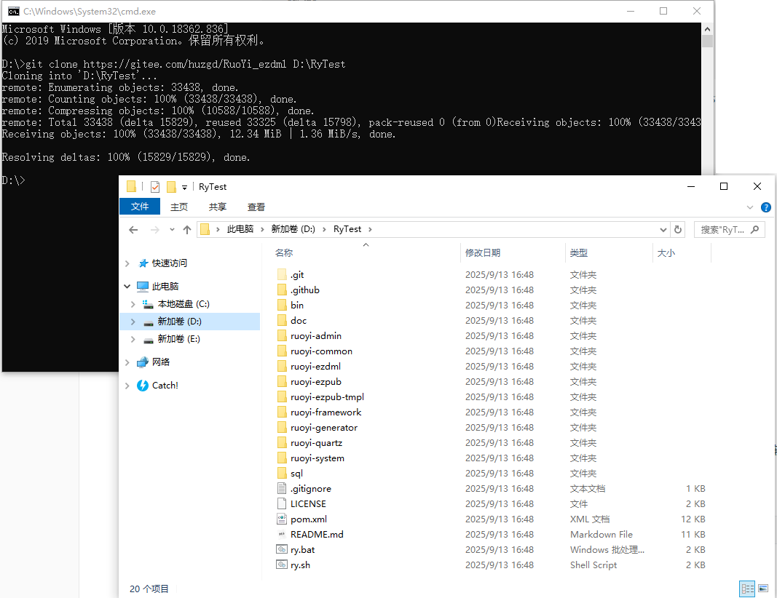
Task: Open the ruoyi-admin folder
Action: (x=315, y=336)
